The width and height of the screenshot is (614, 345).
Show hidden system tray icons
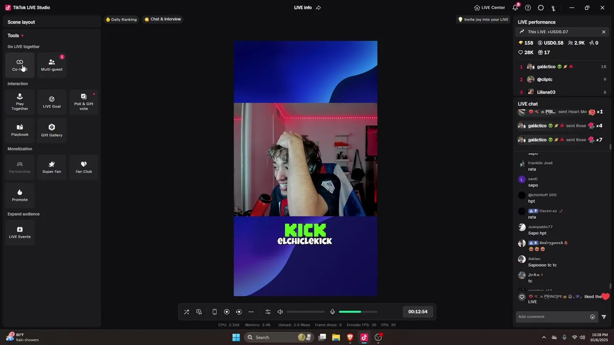(x=543, y=337)
